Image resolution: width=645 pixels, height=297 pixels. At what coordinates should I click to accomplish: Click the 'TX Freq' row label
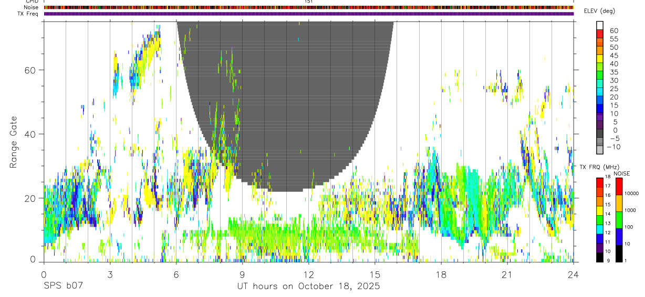pyautogui.click(x=28, y=14)
